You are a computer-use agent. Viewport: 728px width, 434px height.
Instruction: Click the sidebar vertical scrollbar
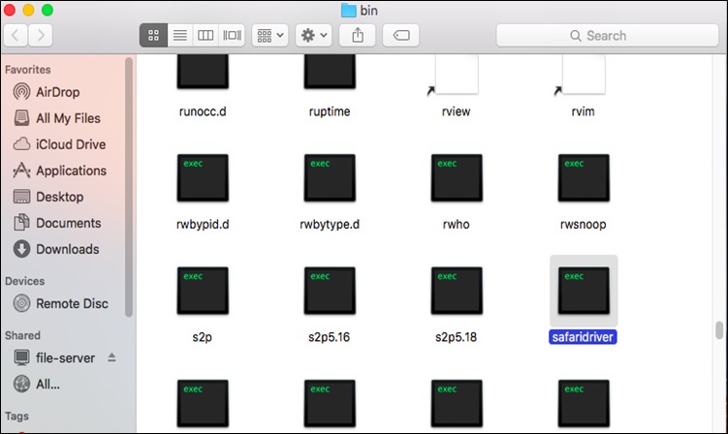pos(129,187)
